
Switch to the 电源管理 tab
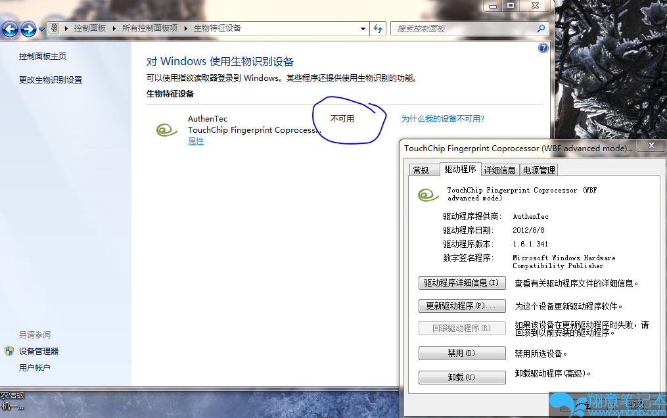[539, 170]
